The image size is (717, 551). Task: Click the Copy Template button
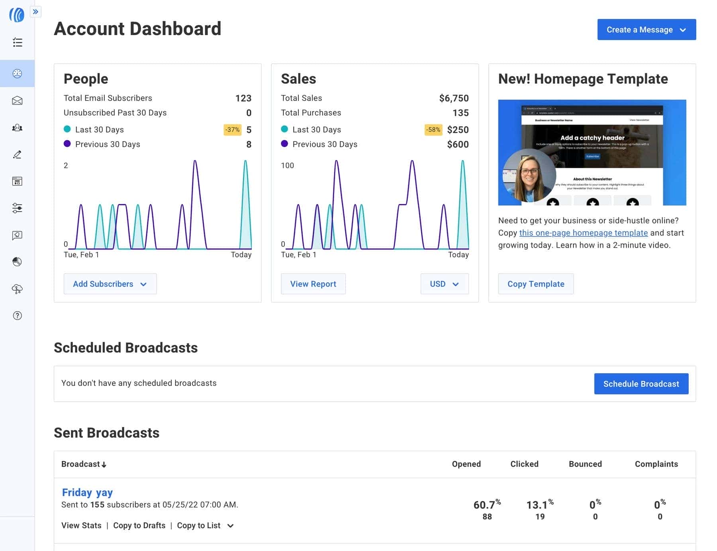pos(536,284)
